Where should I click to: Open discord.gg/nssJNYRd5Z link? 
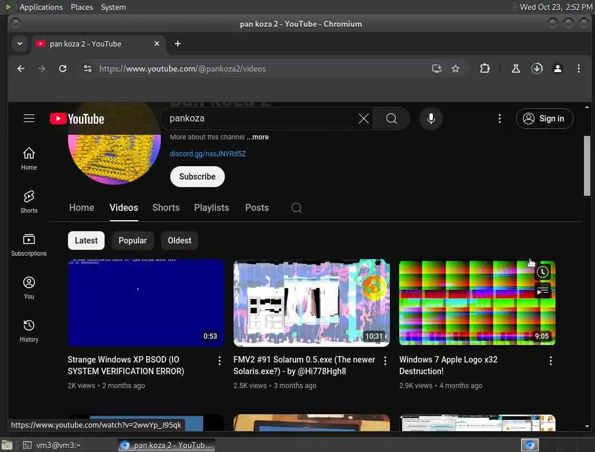coord(207,154)
